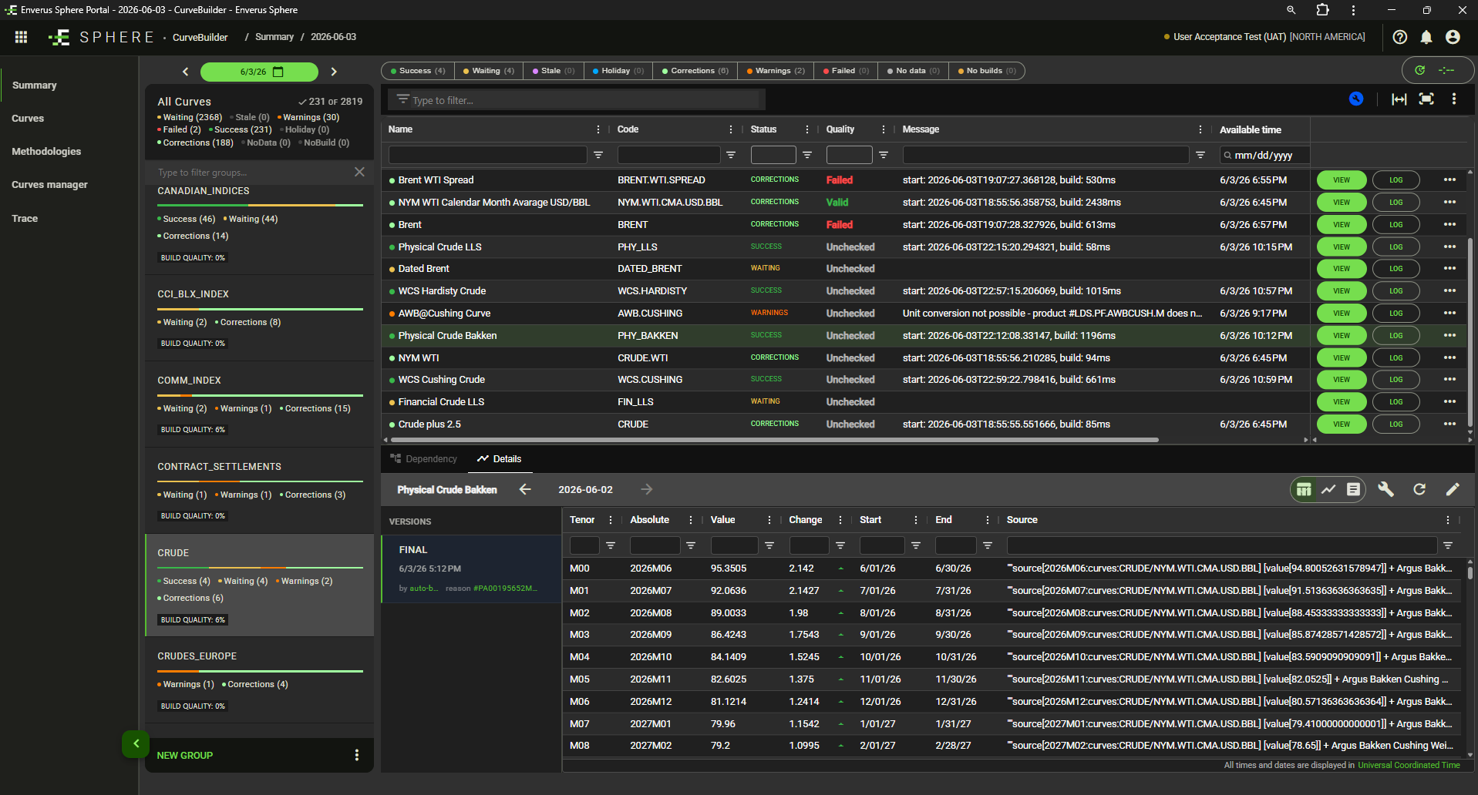Open Methodologies in the left sidebar
The height and width of the screenshot is (795, 1478).
pos(46,152)
